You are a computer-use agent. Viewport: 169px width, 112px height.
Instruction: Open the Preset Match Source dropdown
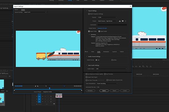107,21
